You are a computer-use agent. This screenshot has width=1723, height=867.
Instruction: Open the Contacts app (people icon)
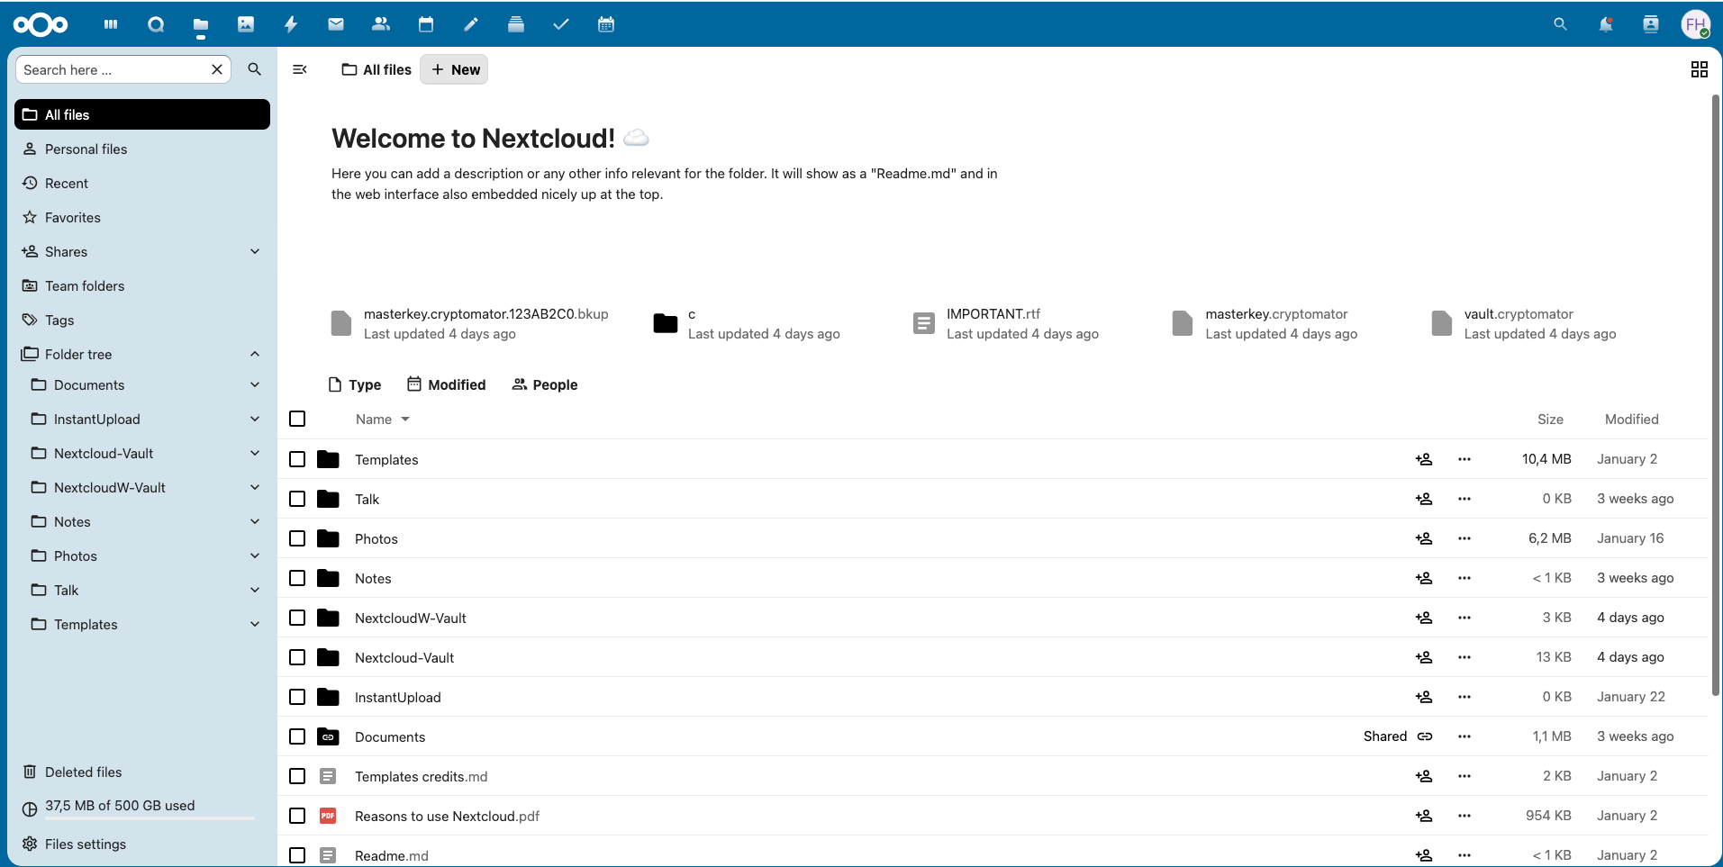point(381,24)
